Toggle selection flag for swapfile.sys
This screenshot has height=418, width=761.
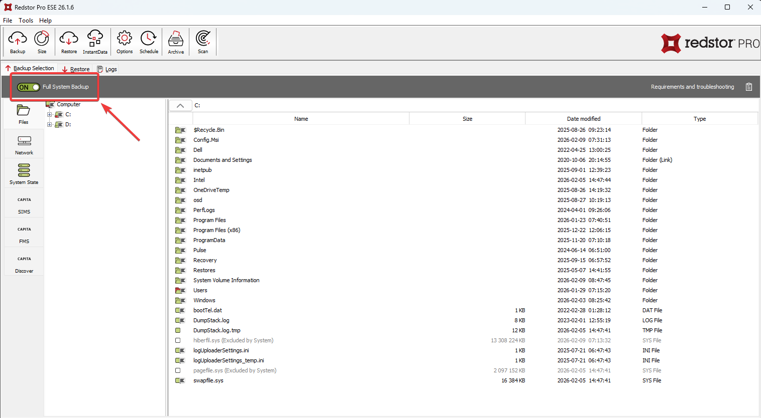coord(180,380)
